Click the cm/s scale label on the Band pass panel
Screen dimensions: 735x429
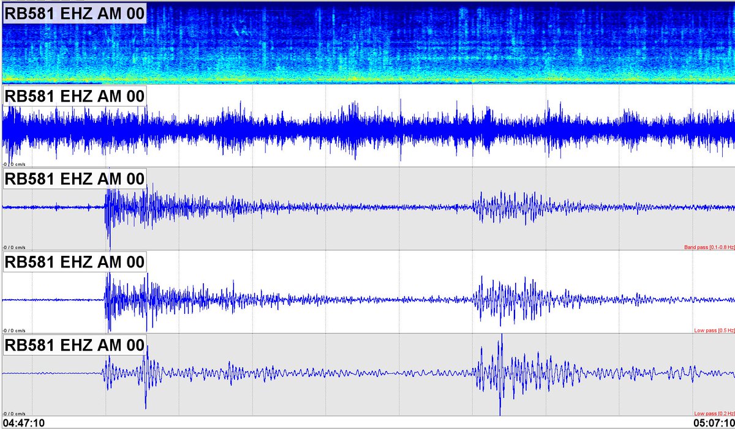click(x=13, y=247)
